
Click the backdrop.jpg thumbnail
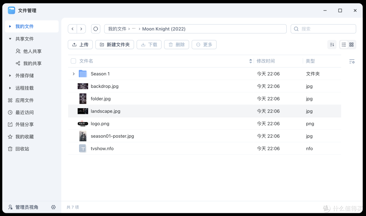pyautogui.click(x=83, y=86)
